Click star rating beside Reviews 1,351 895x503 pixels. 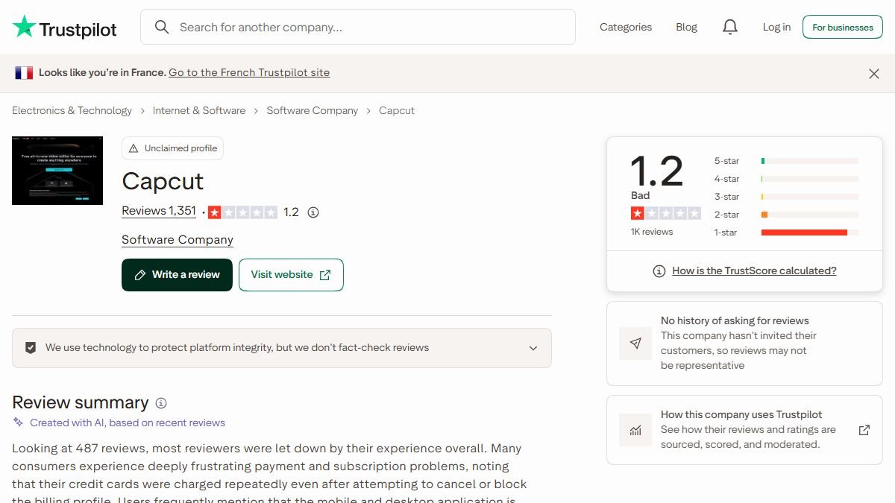click(242, 212)
